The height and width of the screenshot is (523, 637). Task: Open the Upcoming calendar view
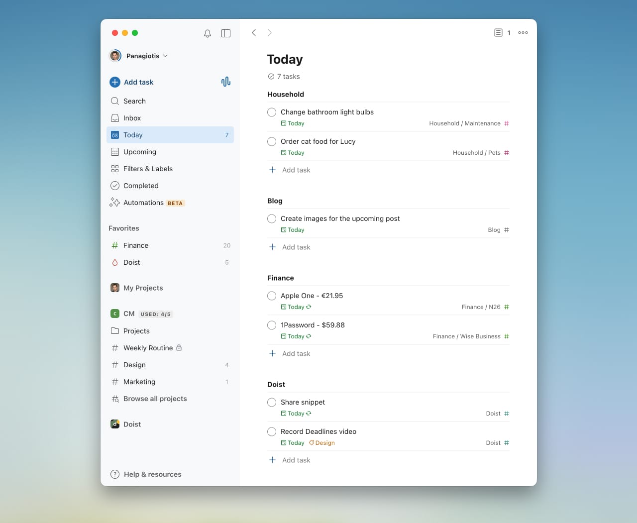pos(139,152)
